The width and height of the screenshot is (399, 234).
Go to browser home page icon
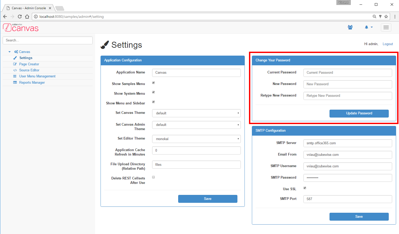coord(27,17)
